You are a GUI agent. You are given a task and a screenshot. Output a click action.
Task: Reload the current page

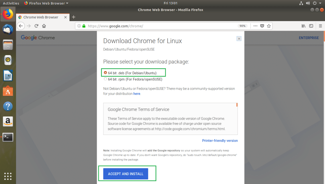[36, 26]
